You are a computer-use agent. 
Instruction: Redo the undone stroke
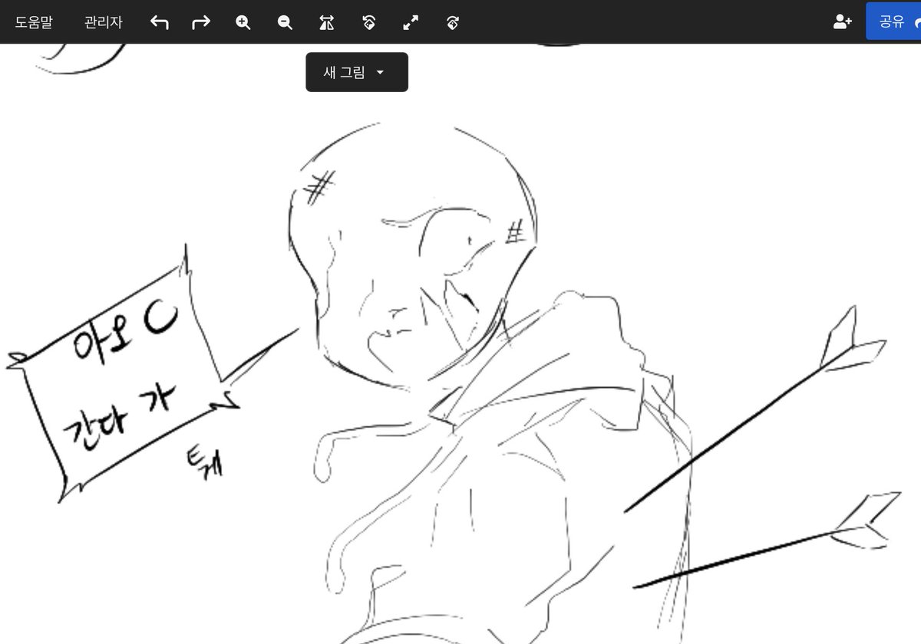(x=201, y=22)
